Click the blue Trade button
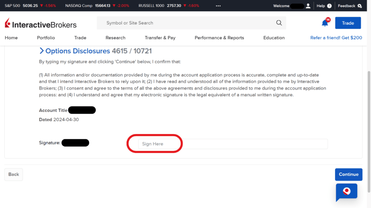371x208 pixels. tap(348, 23)
